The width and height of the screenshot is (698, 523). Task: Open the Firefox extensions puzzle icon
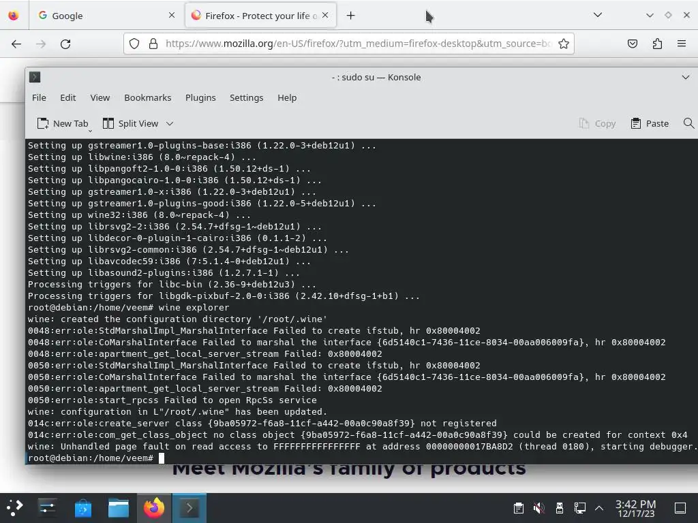pyautogui.click(x=657, y=44)
